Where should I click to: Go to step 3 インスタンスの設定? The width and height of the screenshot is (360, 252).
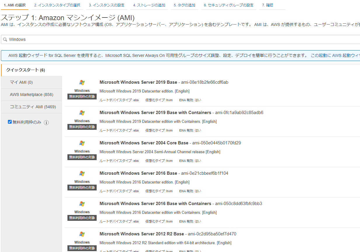click(x=107, y=5)
